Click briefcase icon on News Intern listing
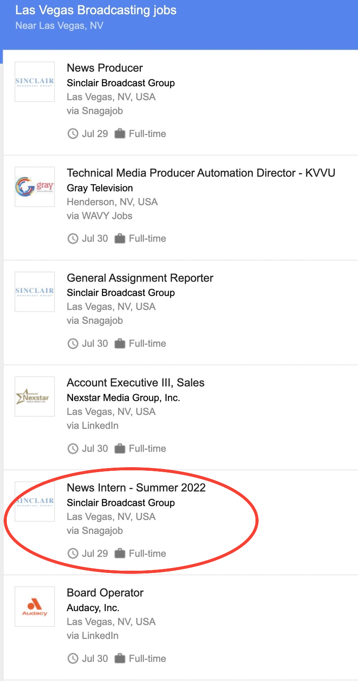 click(120, 553)
